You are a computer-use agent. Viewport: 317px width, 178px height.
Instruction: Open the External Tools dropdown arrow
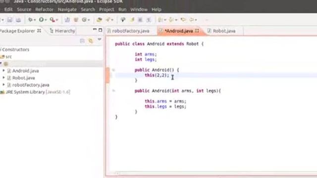tap(57, 20)
